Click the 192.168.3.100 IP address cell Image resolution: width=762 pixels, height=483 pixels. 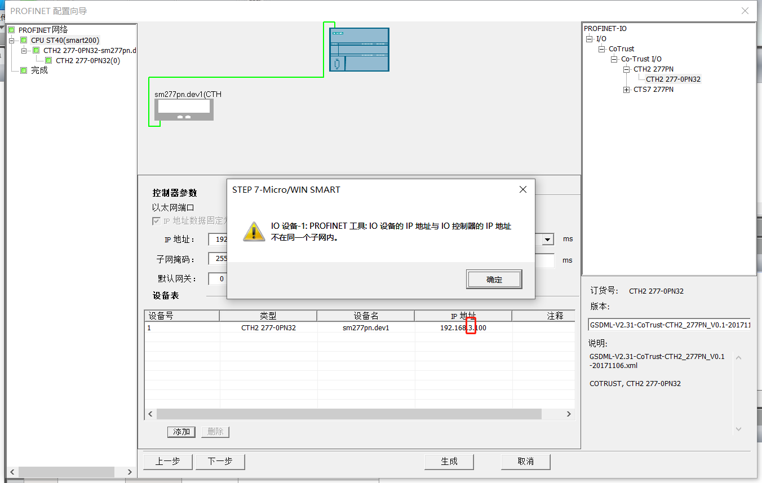pyautogui.click(x=463, y=327)
